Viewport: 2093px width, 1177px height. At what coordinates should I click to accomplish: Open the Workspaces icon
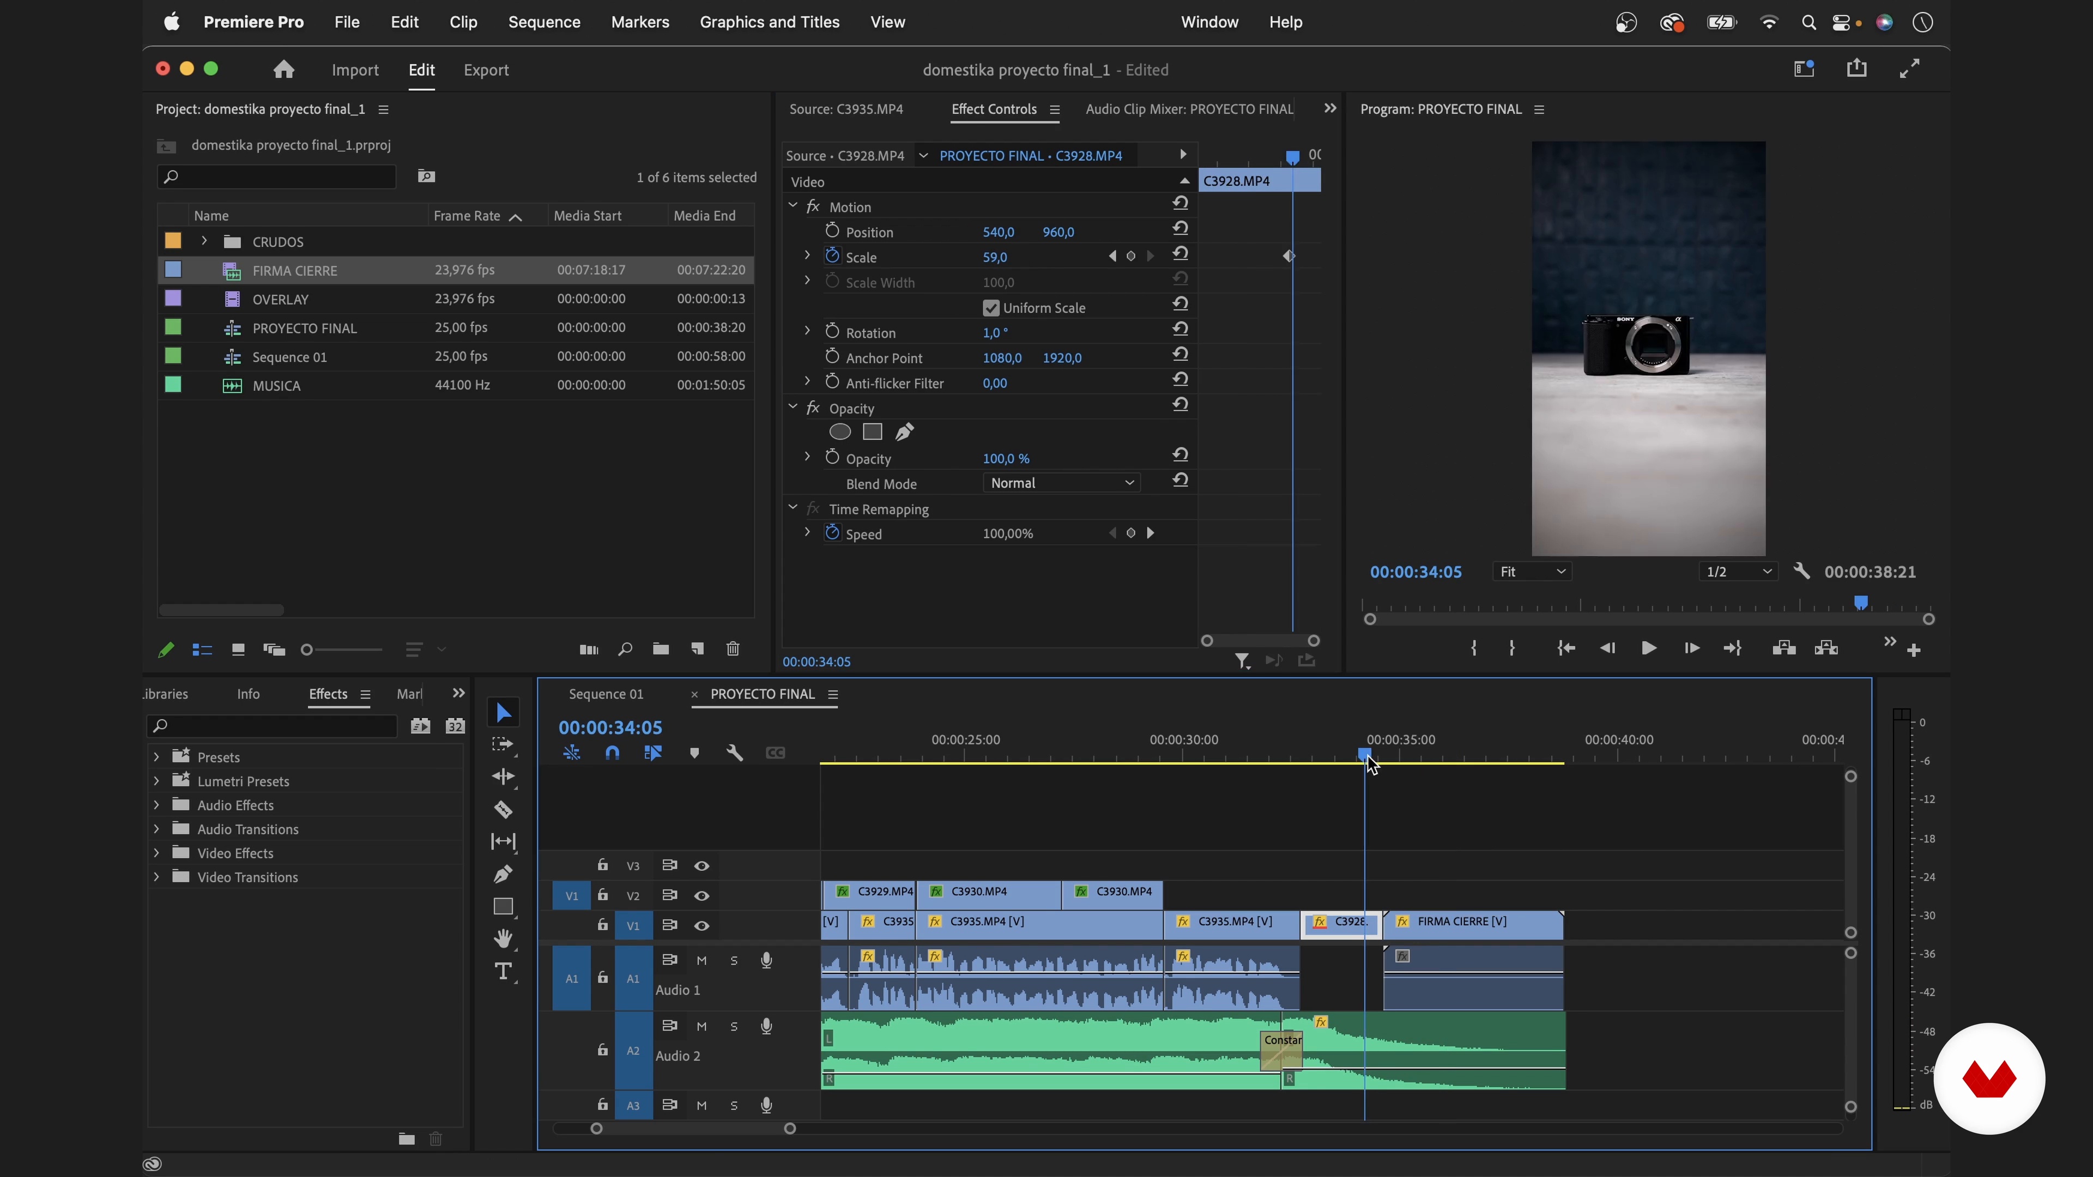pos(1805,68)
